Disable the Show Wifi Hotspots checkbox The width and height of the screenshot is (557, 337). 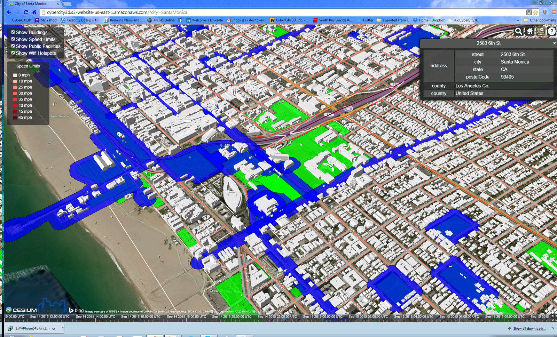tap(13, 53)
